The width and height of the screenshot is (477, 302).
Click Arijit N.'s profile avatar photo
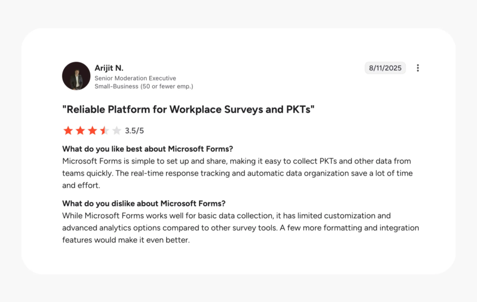click(x=76, y=76)
